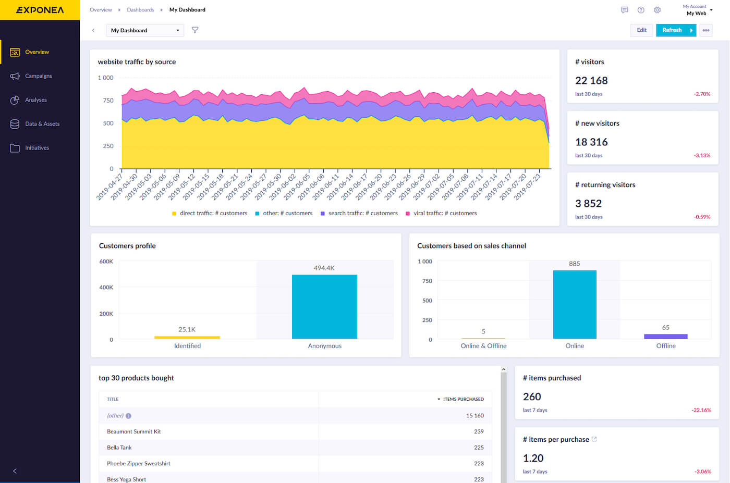
Task: Click the Overview dashboard icon in sidebar
Action: click(15, 52)
